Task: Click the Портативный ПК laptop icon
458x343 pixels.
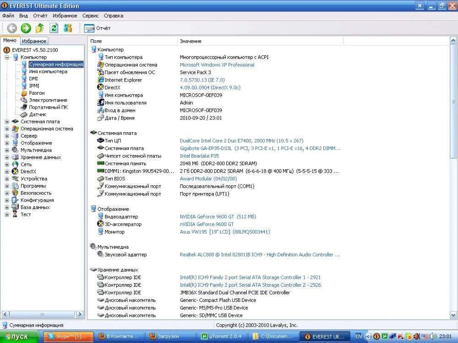Action: pyautogui.click(x=24, y=107)
